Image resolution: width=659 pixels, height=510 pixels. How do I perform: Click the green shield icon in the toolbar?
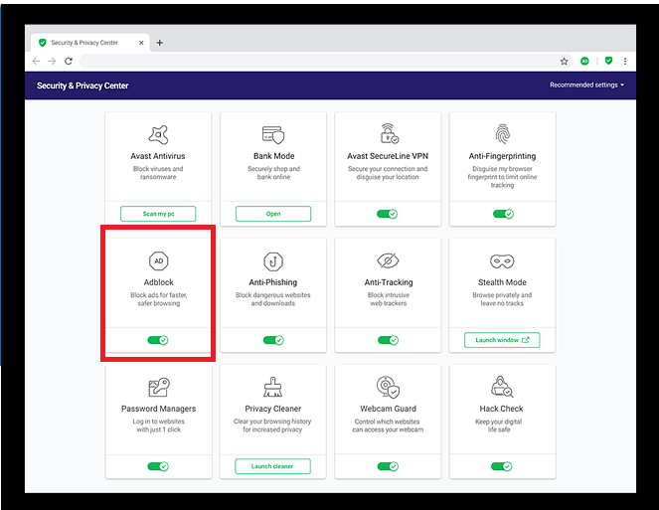click(608, 61)
